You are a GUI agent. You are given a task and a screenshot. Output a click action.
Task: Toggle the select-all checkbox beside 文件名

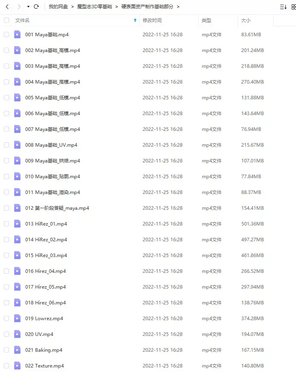[7, 21]
